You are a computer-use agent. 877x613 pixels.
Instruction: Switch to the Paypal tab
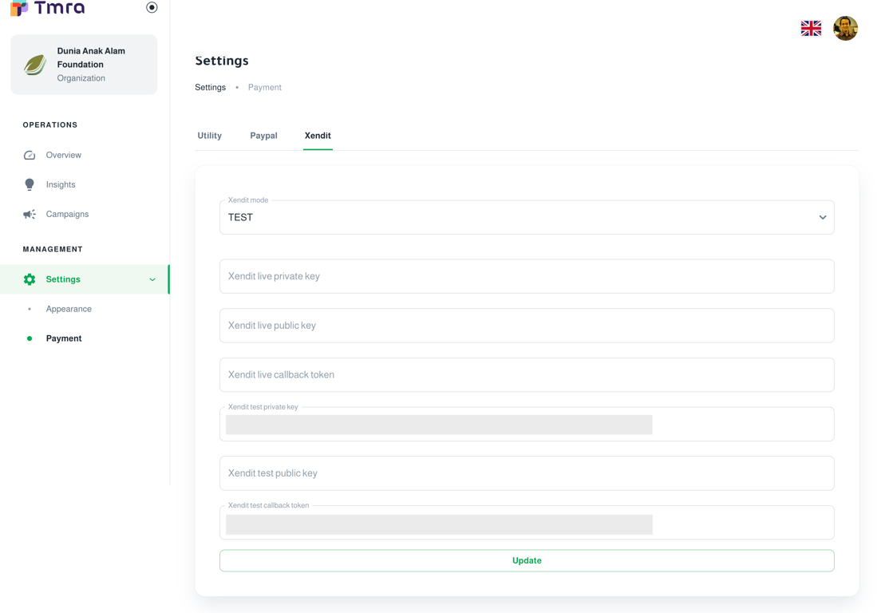pos(263,136)
